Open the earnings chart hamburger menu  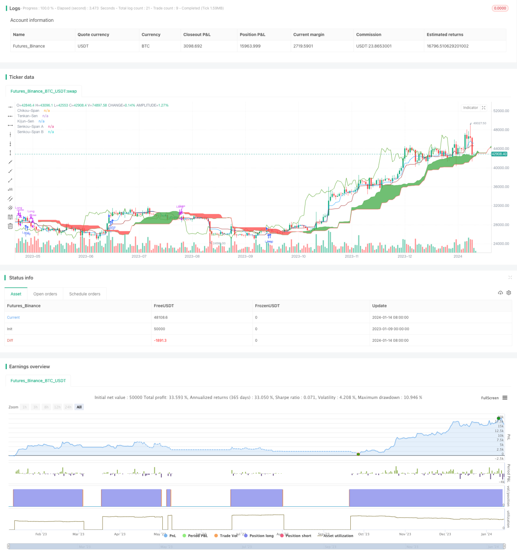pos(505,398)
